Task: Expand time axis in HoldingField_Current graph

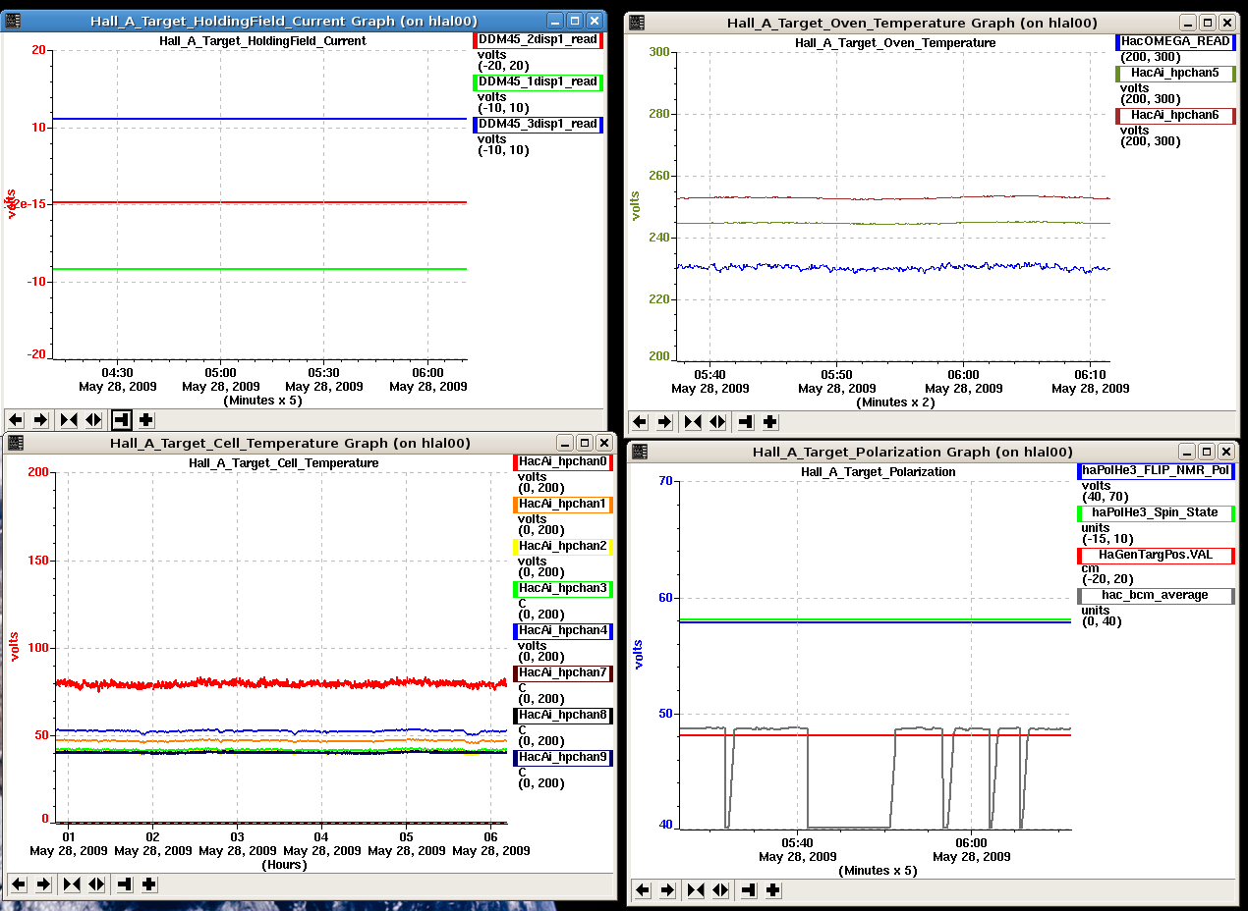Action: tap(93, 420)
